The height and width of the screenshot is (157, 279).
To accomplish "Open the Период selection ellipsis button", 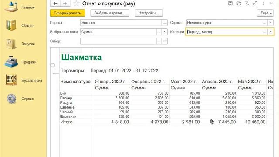I will 165,23.
